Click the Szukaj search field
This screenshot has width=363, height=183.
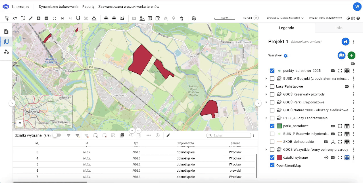click(x=231, y=135)
